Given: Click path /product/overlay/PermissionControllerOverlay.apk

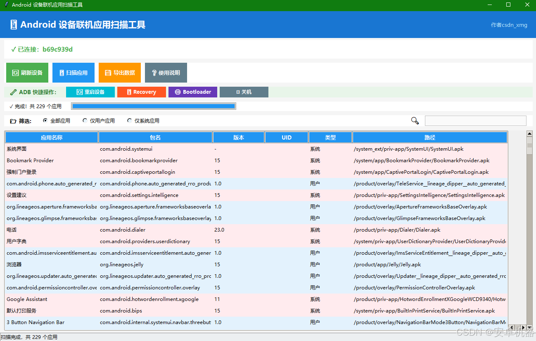Looking at the screenshot, I should click(415, 288).
